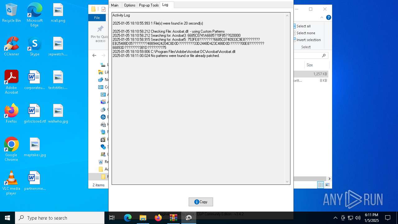Switch Explorer to large icons view
This screenshot has height=224, width=398.
pos(327,185)
